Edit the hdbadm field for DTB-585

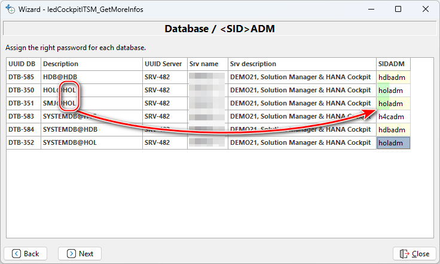pyautogui.click(x=393, y=77)
